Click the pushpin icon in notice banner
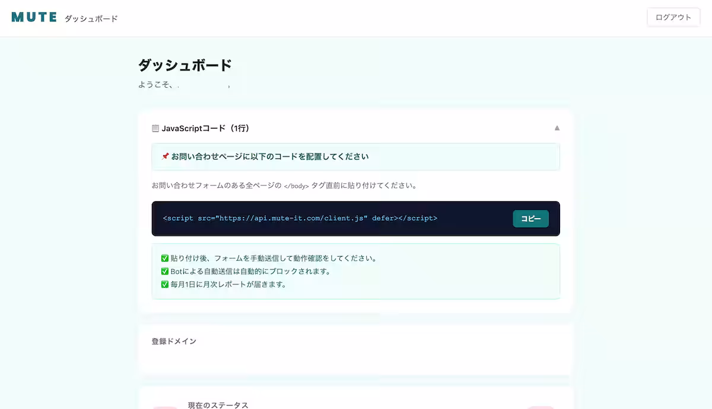Image resolution: width=712 pixels, height=409 pixels. tap(166, 156)
